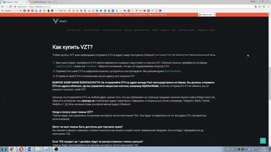
Task: Click the secure site Надежный lock indicator
Action: [x=21, y=7]
